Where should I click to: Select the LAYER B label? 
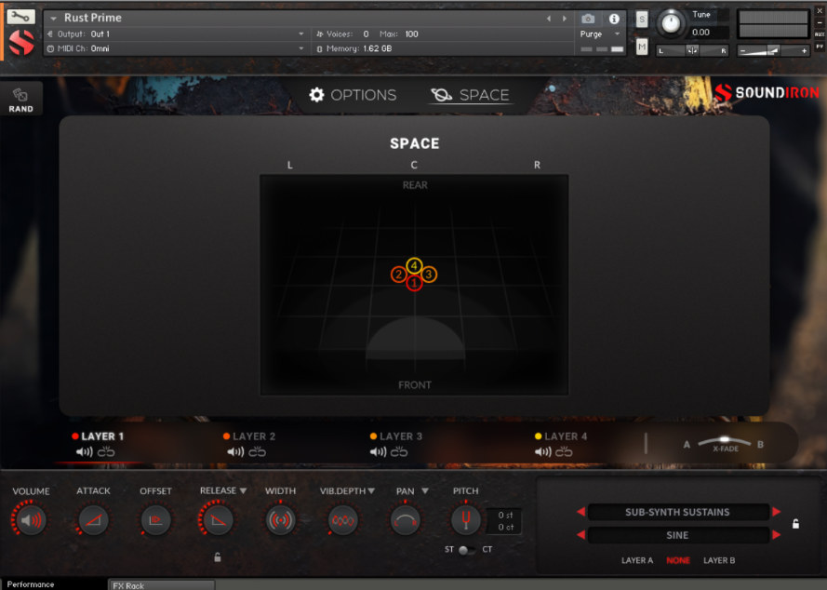[720, 560]
